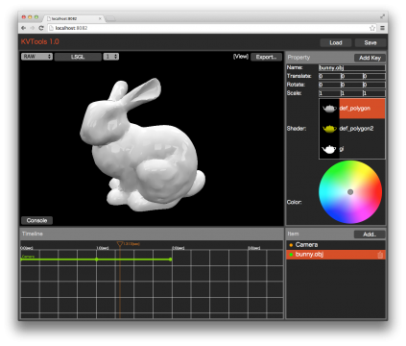Enter fullscreen with the window expand icon
Viewport: 406px width, 346px height.
382,16
